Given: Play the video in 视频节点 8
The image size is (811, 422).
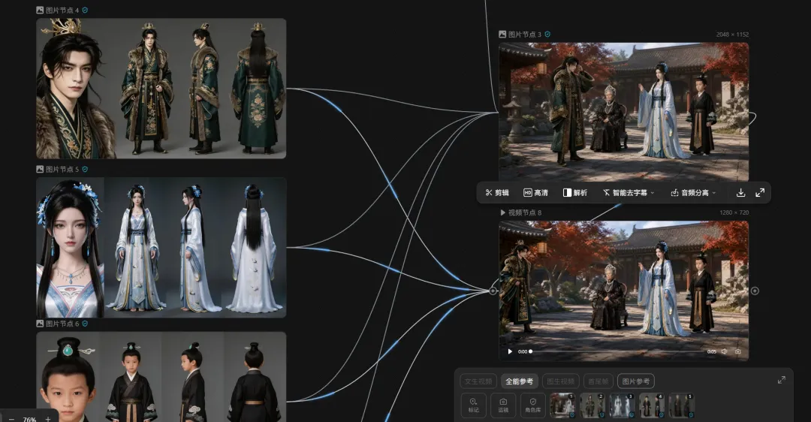Looking at the screenshot, I should [510, 351].
